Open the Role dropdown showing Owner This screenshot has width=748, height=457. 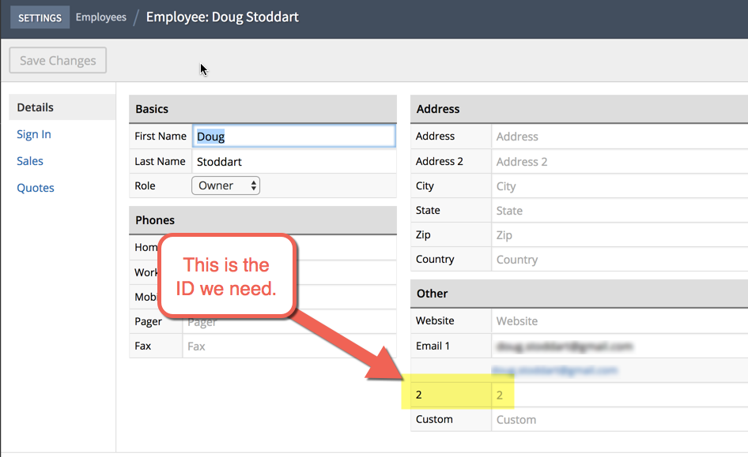pos(225,185)
